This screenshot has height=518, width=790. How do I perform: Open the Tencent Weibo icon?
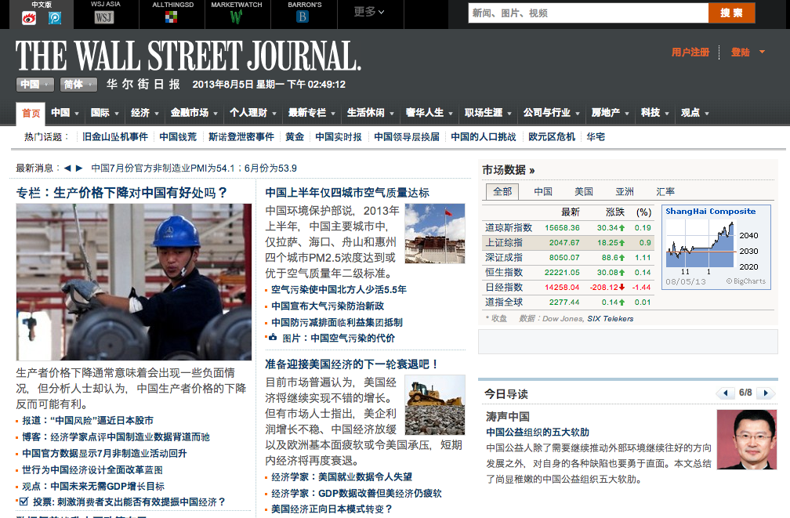click(55, 18)
